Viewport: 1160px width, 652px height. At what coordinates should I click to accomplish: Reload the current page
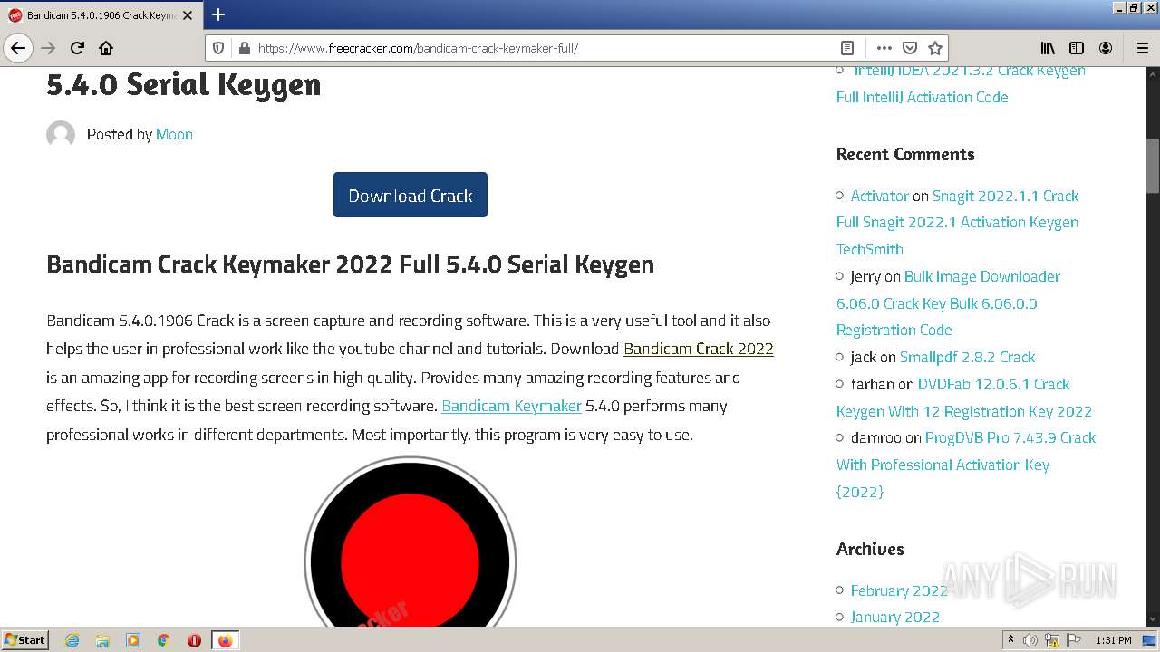click(77, 48)
